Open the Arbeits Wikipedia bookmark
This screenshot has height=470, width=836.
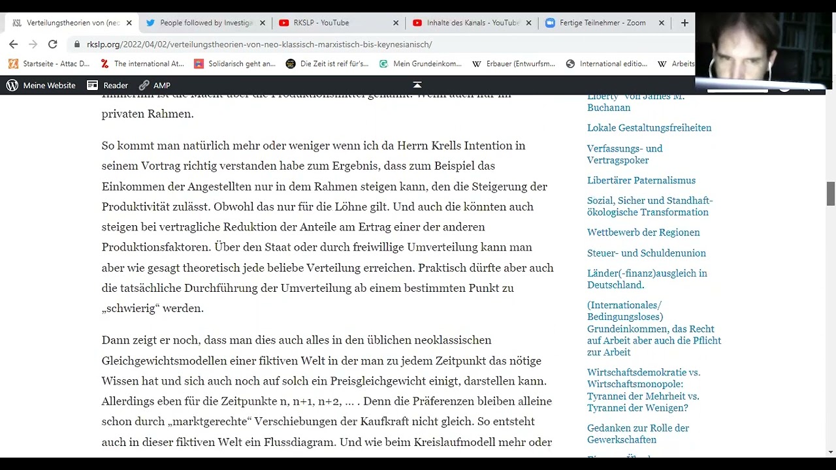coord(677,64)
